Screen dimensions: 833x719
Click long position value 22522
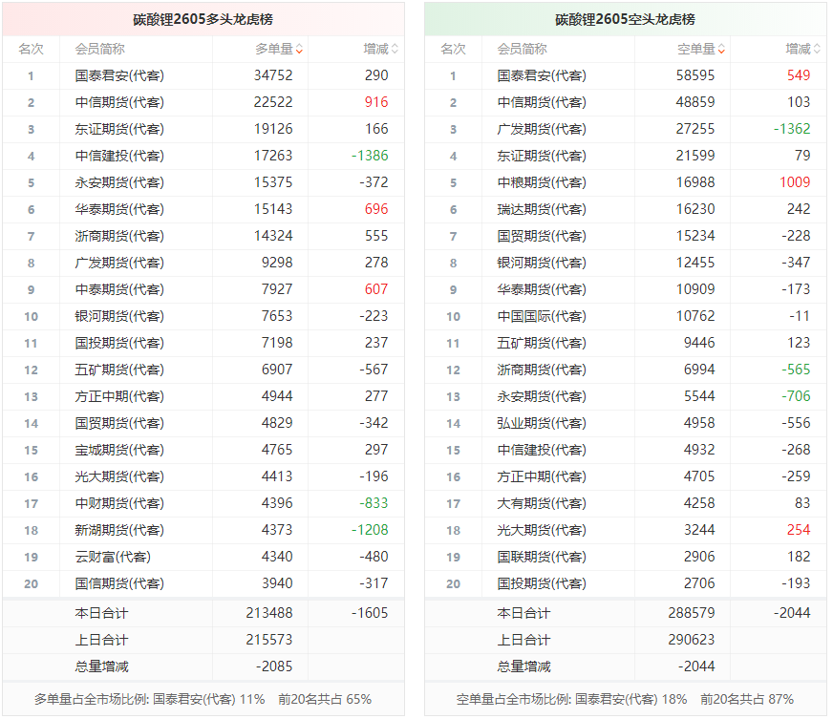[273, 102]
